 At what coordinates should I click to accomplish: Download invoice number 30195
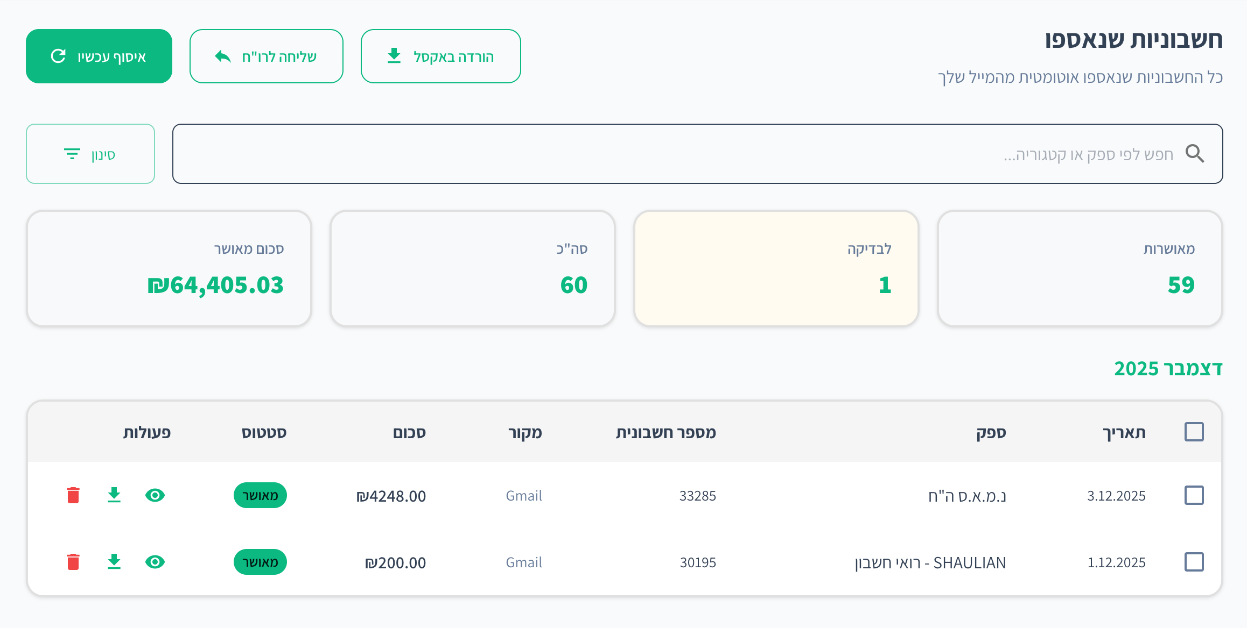(114, 562)
